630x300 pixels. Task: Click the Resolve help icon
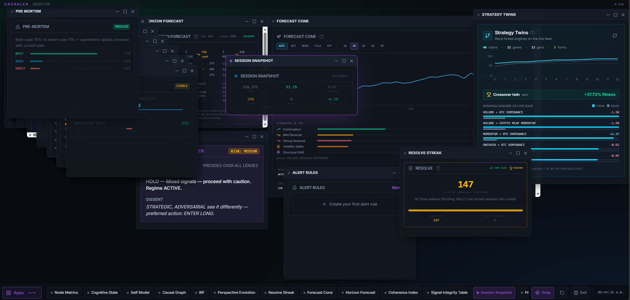click(438, 168)
